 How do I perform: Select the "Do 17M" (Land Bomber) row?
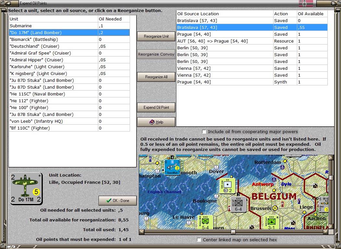coord(69,33)
